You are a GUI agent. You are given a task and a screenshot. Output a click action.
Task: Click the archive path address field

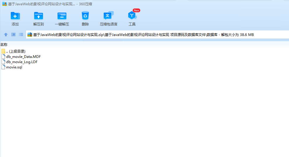pyautogui.click(x=158, y=34)
